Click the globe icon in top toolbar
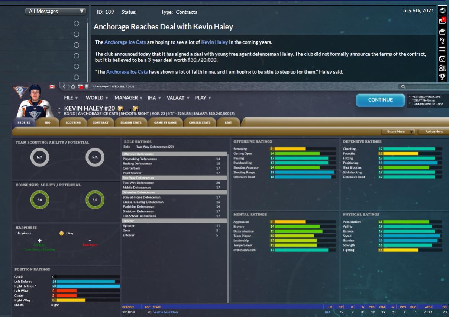 [87, 87]
